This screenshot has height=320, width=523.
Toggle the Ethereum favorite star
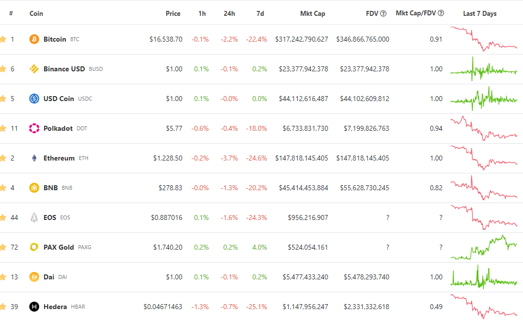3,158
